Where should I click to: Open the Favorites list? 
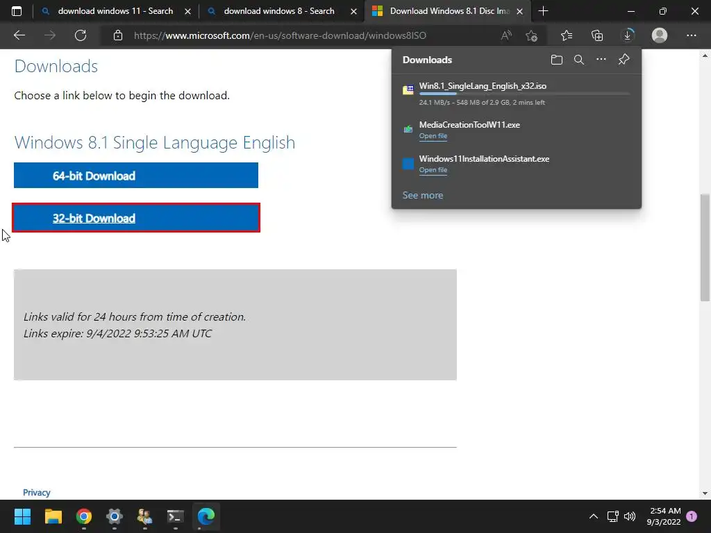pos(567,35)
